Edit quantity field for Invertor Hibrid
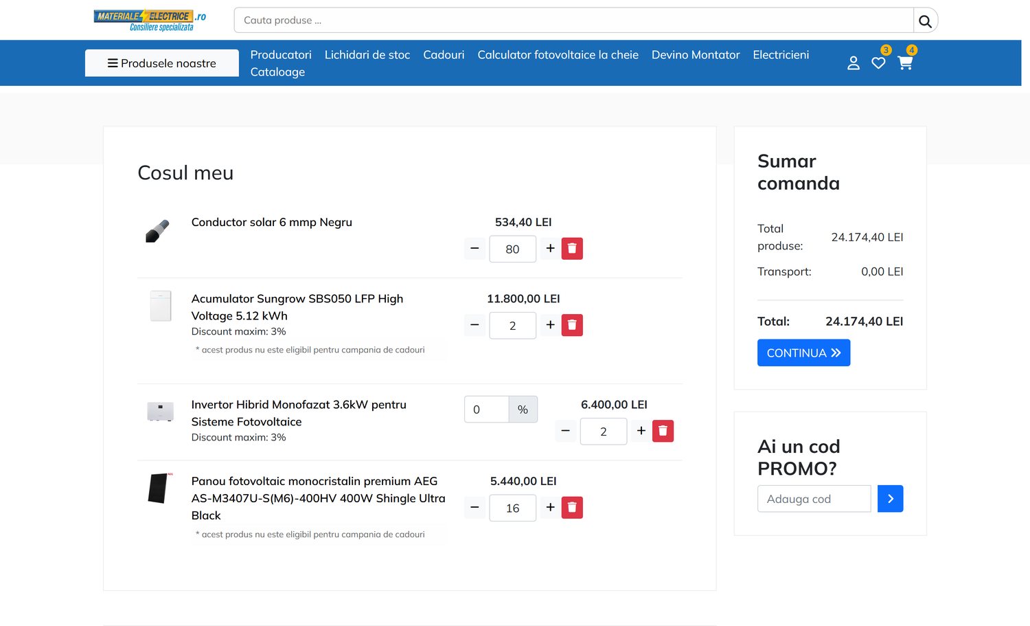The image size is (1030, 626). tap(604, 432)
